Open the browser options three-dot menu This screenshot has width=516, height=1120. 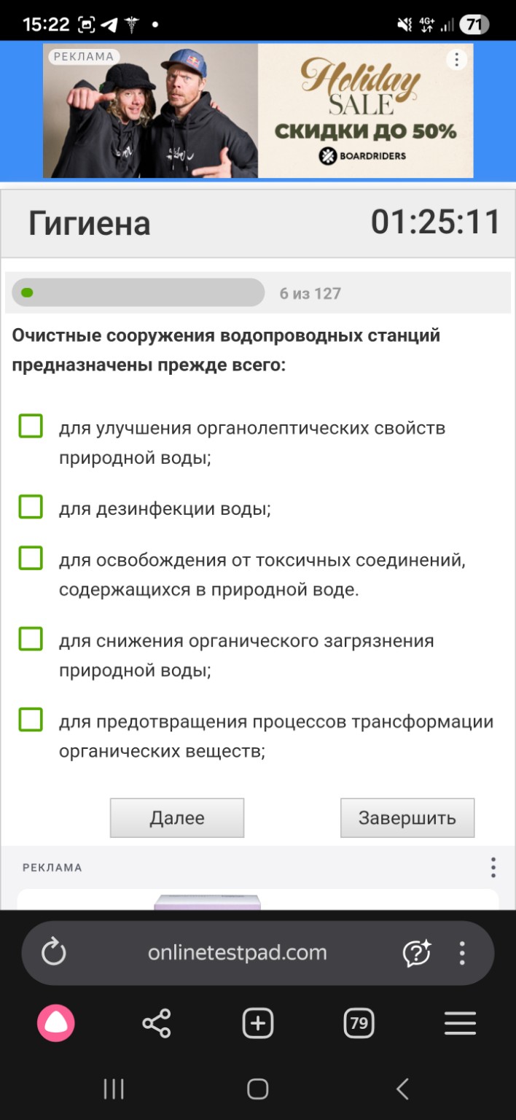[x=461, y=952]
